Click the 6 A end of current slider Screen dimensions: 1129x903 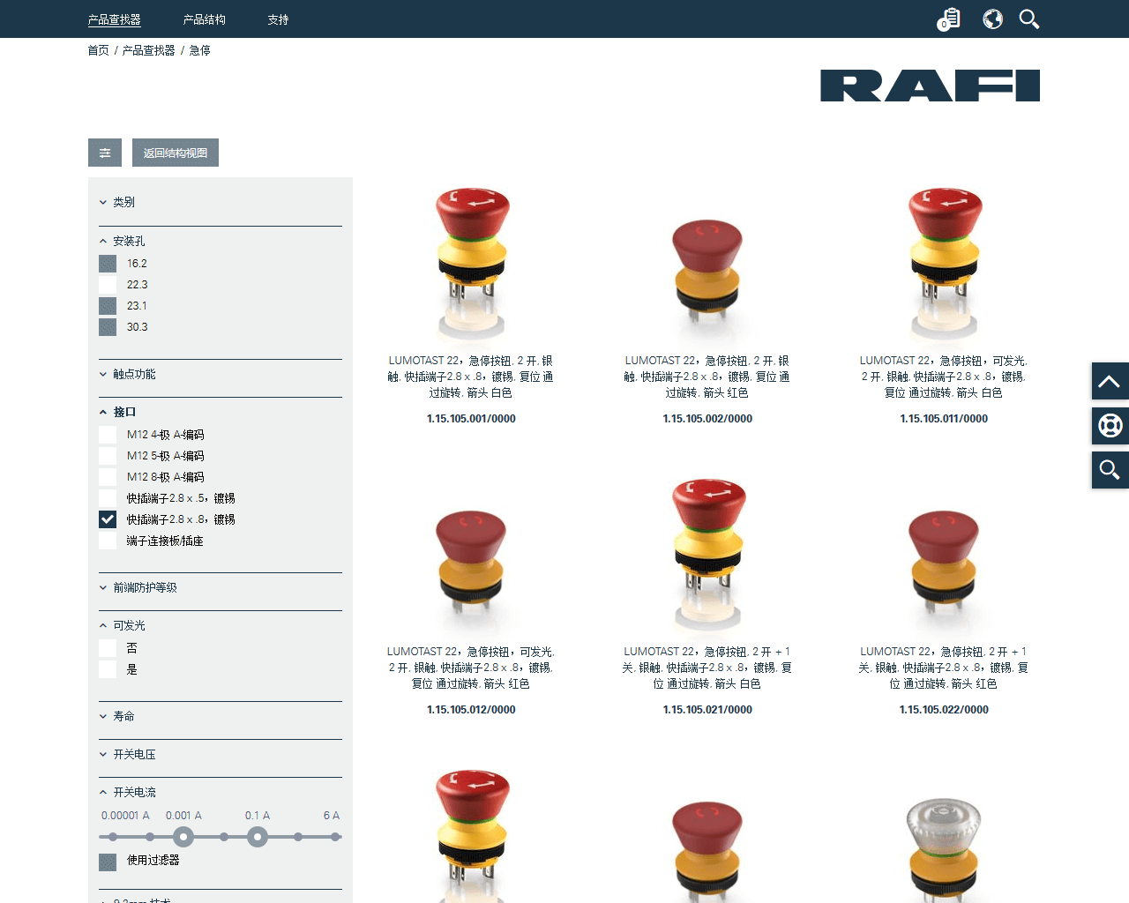[335, 837]
